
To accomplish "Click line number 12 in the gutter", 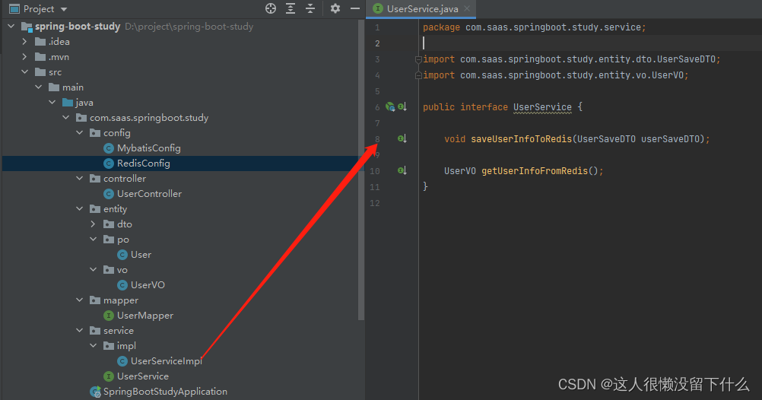I will click(375, 203).
